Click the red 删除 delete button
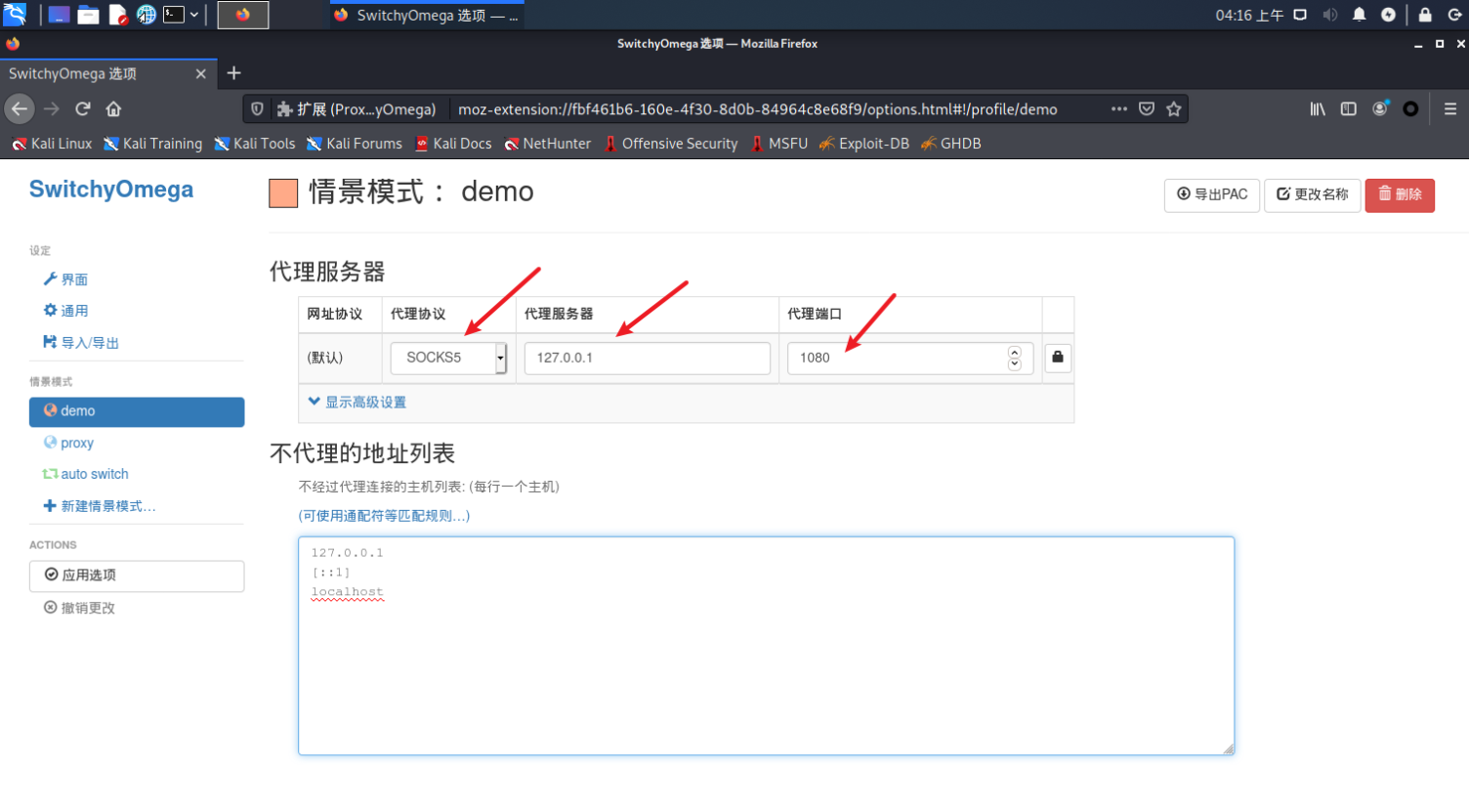The image size is (1469, 810). point(1400,194)
